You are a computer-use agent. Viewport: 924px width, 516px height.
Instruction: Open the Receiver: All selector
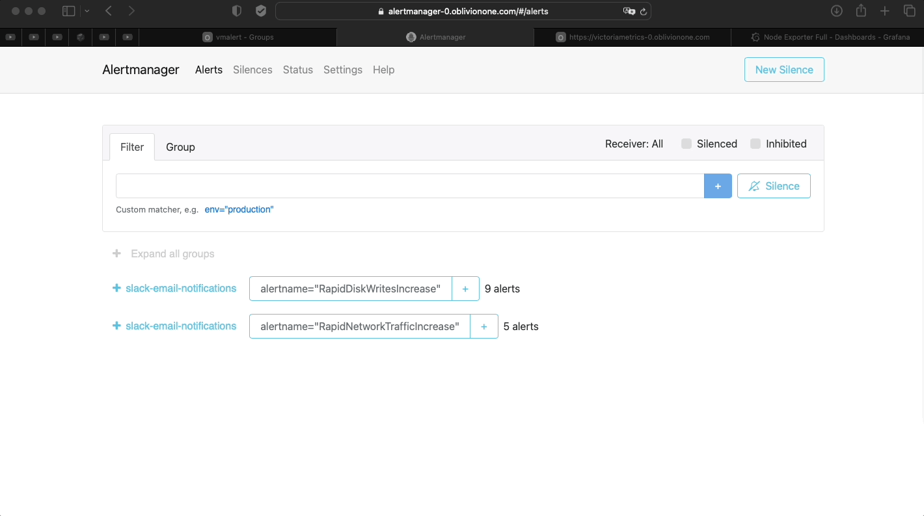(634, 144)
